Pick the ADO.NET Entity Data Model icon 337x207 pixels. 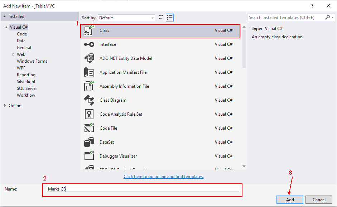tap(89, 58)
